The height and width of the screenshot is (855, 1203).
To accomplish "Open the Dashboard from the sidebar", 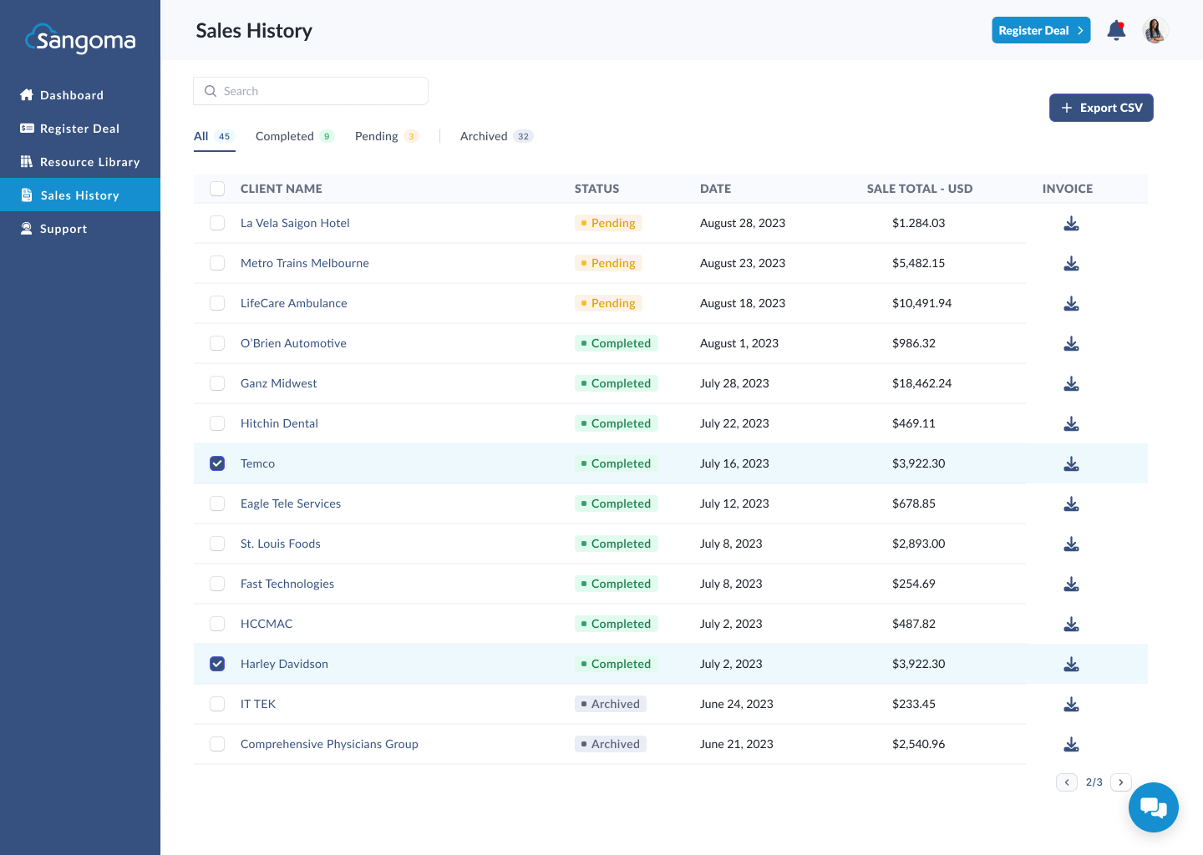I will (x=71, y=94).
